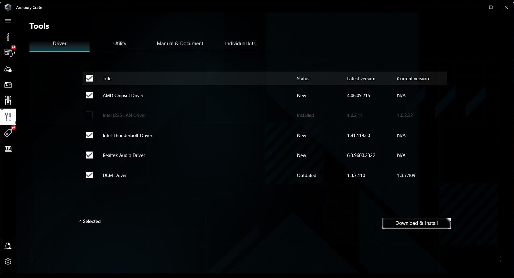514x278 pixels.
Task: Click current version 1.3.7.109
Action: [x=406, y=175]
